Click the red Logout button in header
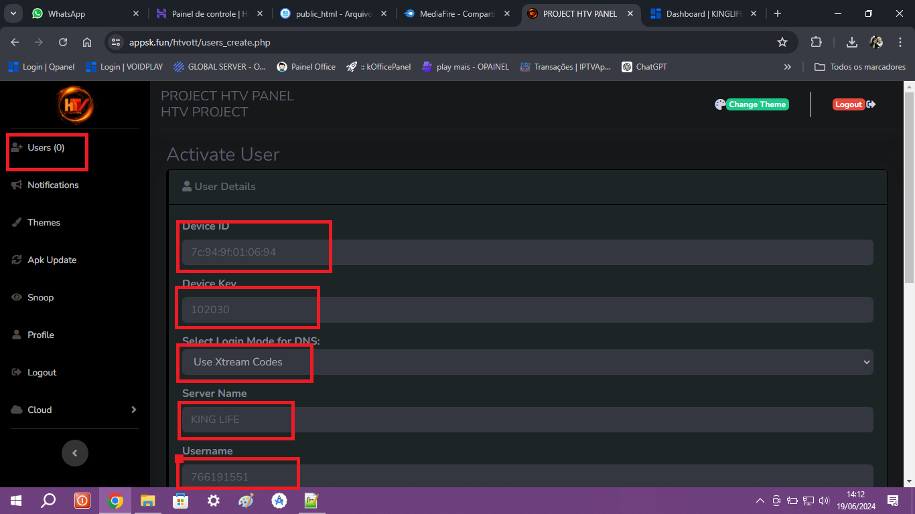This screenshot has width=915, height=514. 848,104
